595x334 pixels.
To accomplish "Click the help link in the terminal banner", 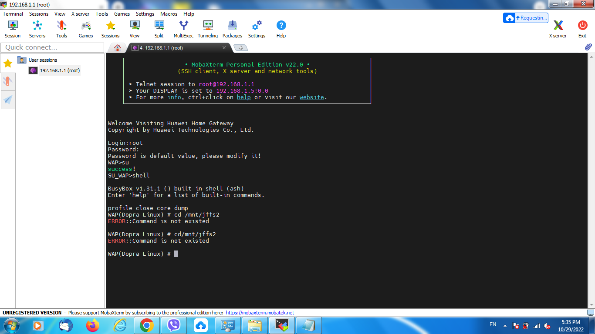I will (244, 97).
